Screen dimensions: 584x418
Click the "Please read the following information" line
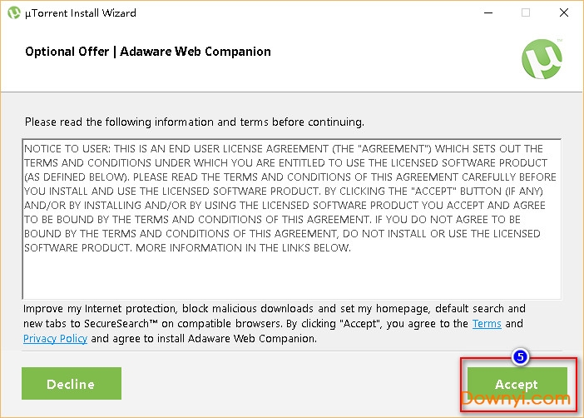coord(195,122)
